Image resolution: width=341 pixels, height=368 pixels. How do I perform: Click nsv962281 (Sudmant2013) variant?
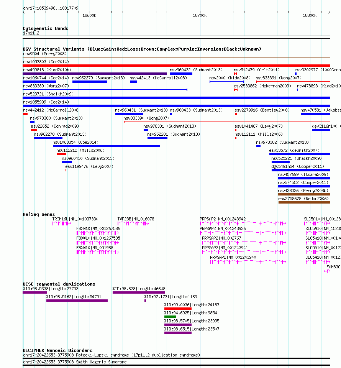(x=157, y=138)
